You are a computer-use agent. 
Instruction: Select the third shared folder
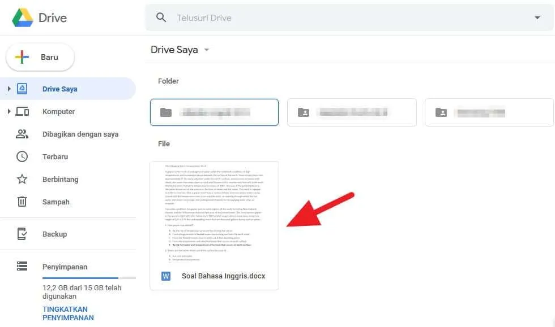[489, 112]
